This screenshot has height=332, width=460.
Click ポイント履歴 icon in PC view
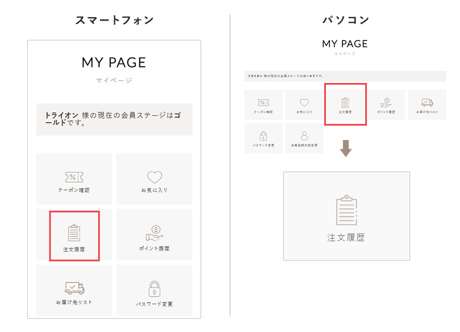pos(385,103)
